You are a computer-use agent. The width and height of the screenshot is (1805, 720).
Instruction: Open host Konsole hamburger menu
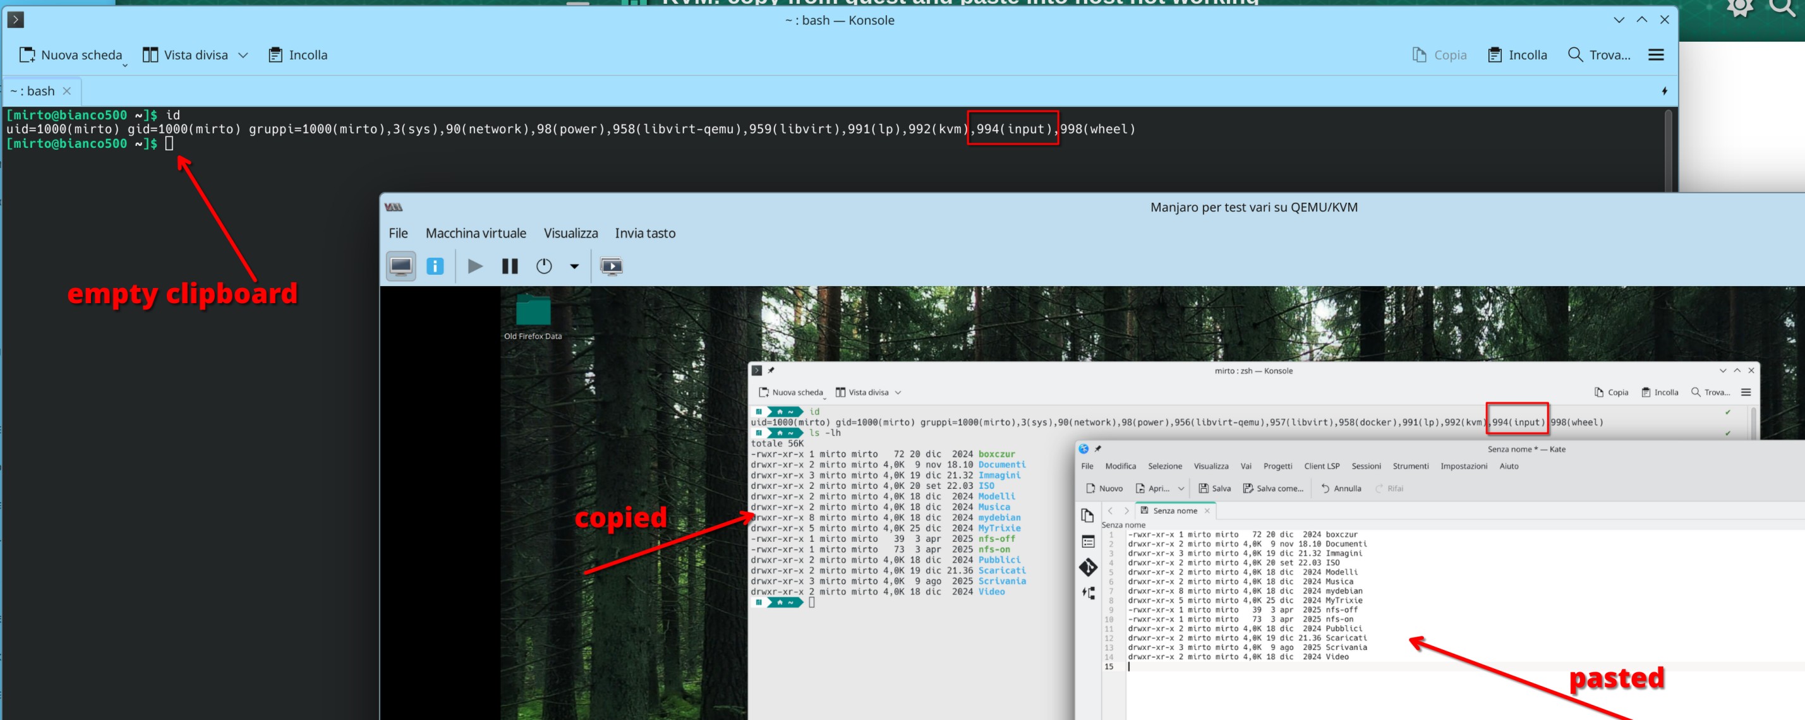point(1655,56)
